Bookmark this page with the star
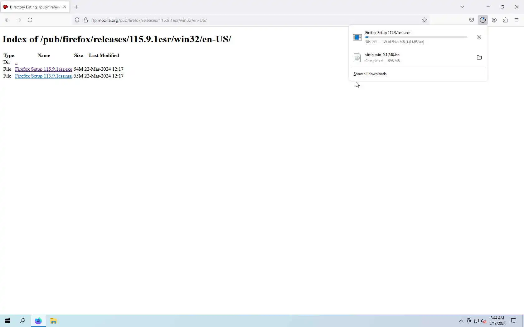Image resolution: width=524 pixels, height=327 pixels. click(425, 20)
